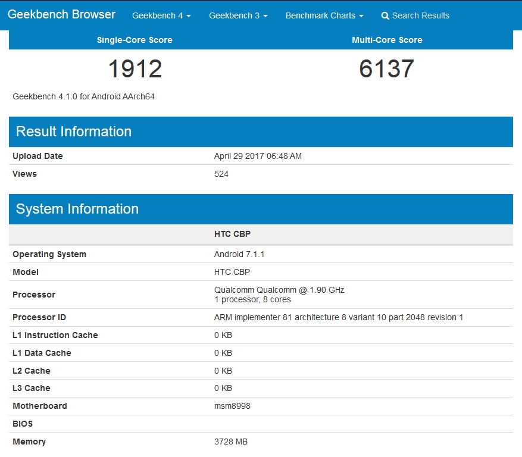522x457 pixels.
Task: Click the L2 Cache label
Action: click(32, 371)
